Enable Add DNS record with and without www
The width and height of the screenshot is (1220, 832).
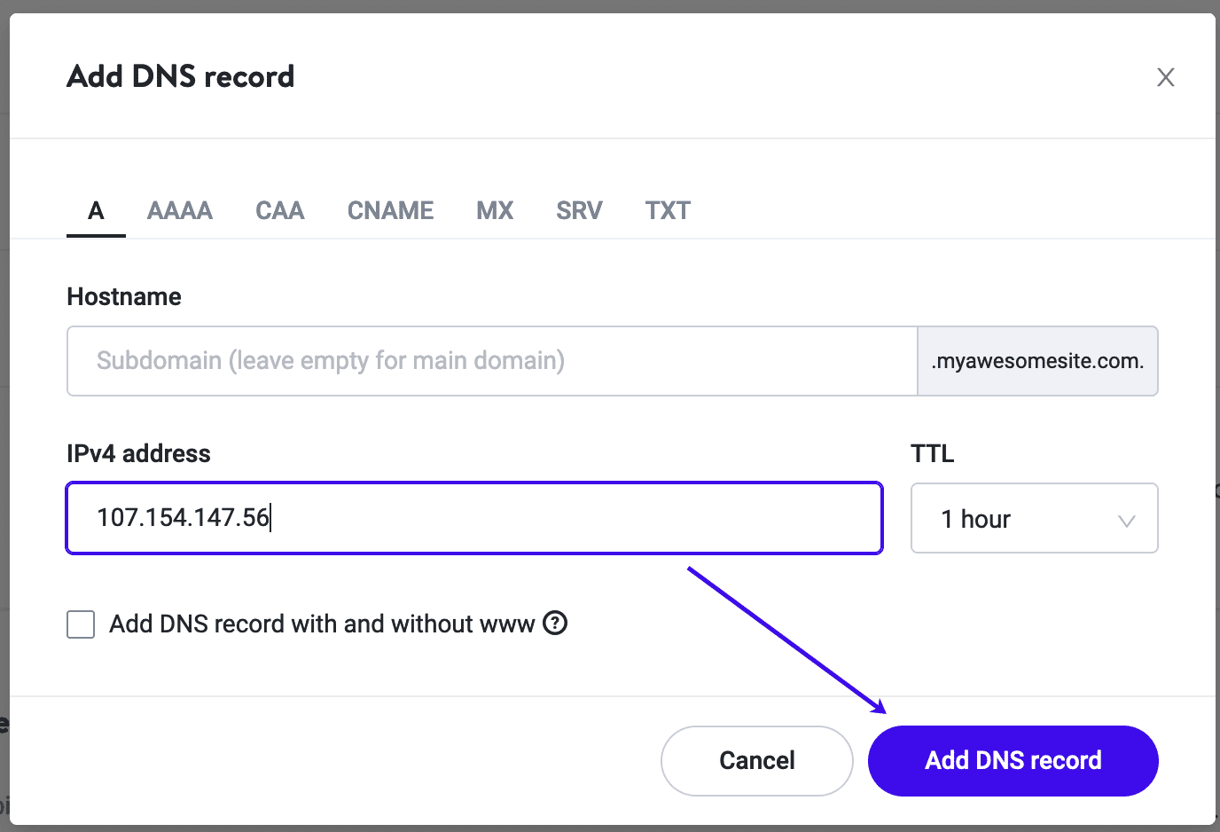click(81, 624)
